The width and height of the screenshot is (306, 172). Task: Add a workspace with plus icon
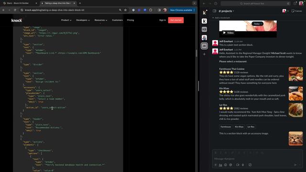tap(204, 54)
